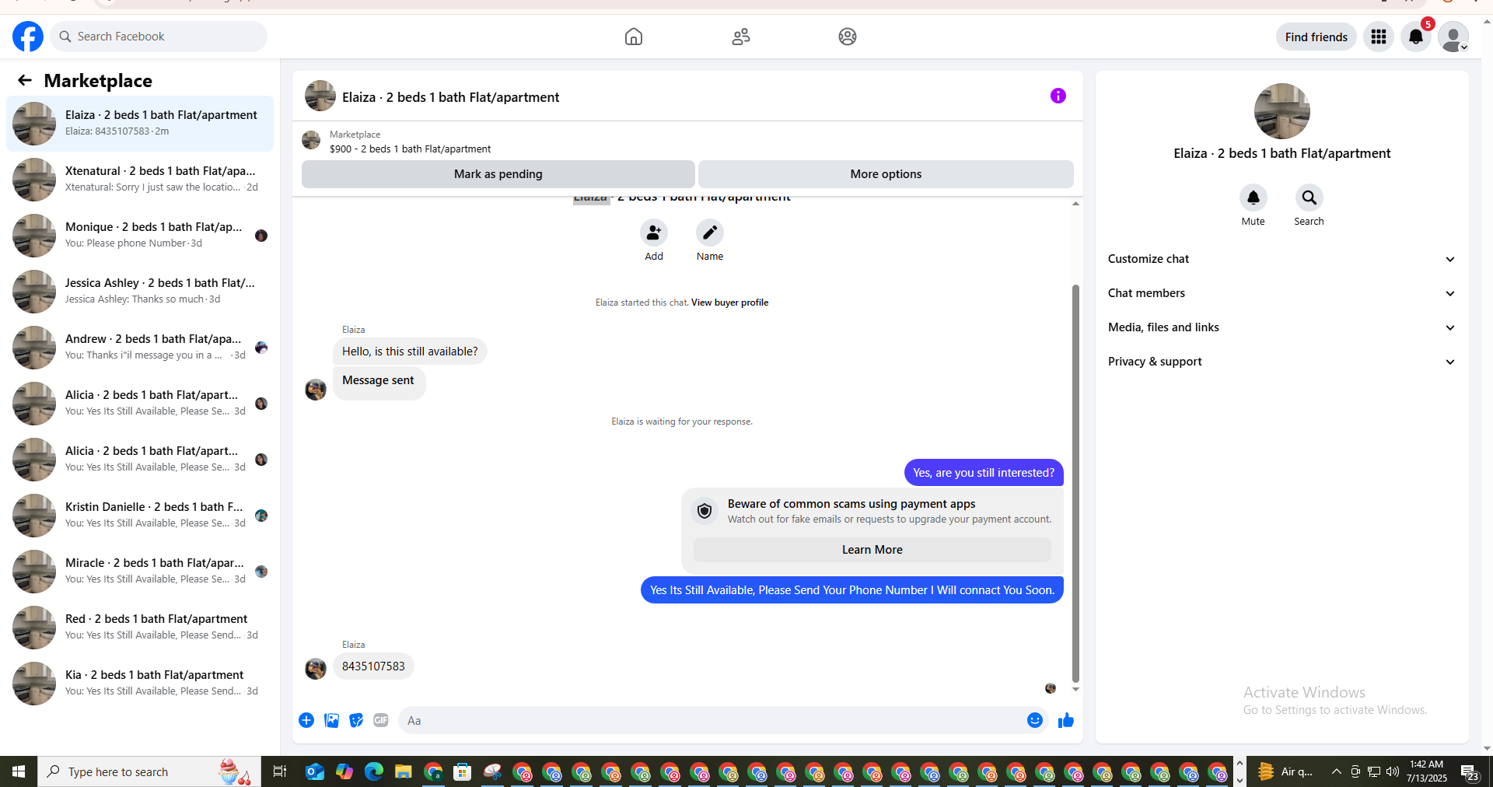Open Task View on the taskbar
The height and width of the screenshot is (787, 1493).
[x=279, y=771]
